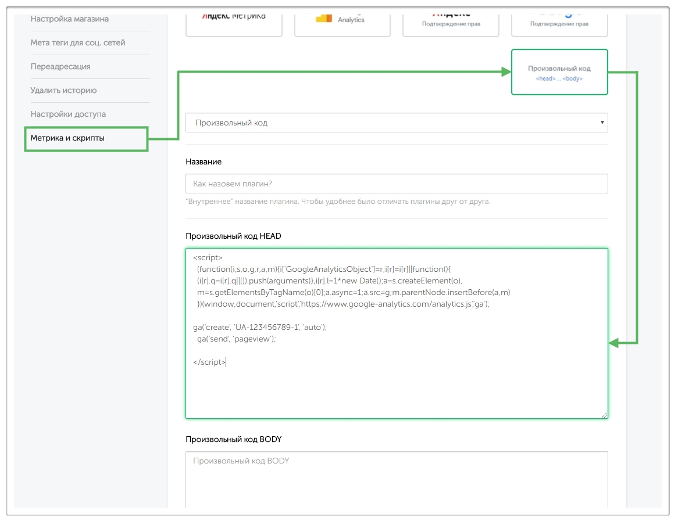The width and height of the screenshot is (678, 521).
Task: Click the dropdown arrow of plugin type selector
Action: pyautogui.click(x=602, y=123)
